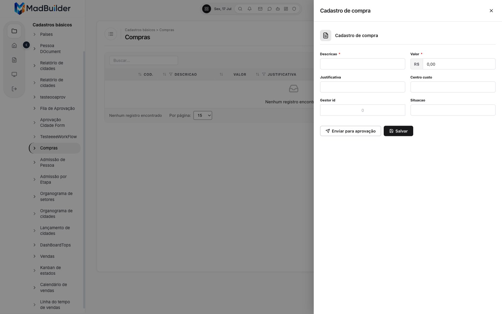Click sort arrows left of JUSTIFICATIVA column
Viewport: 502px width, 314px height.
pos(258,74)
